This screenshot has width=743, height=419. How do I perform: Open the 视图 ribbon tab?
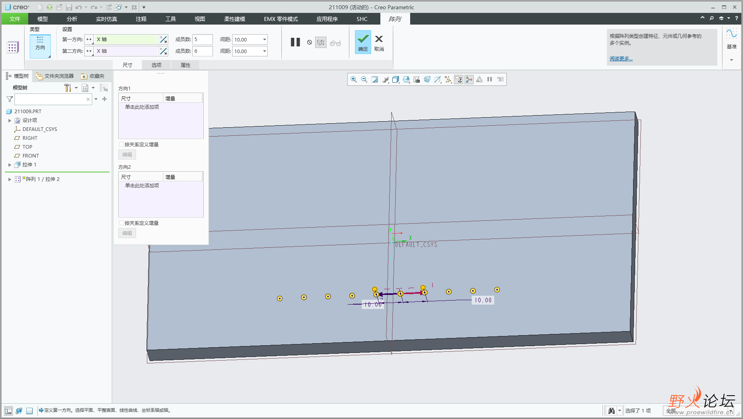[x=200, y=19]
